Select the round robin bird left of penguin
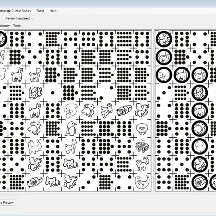This screenshot has width=216, height=216. 35,128
